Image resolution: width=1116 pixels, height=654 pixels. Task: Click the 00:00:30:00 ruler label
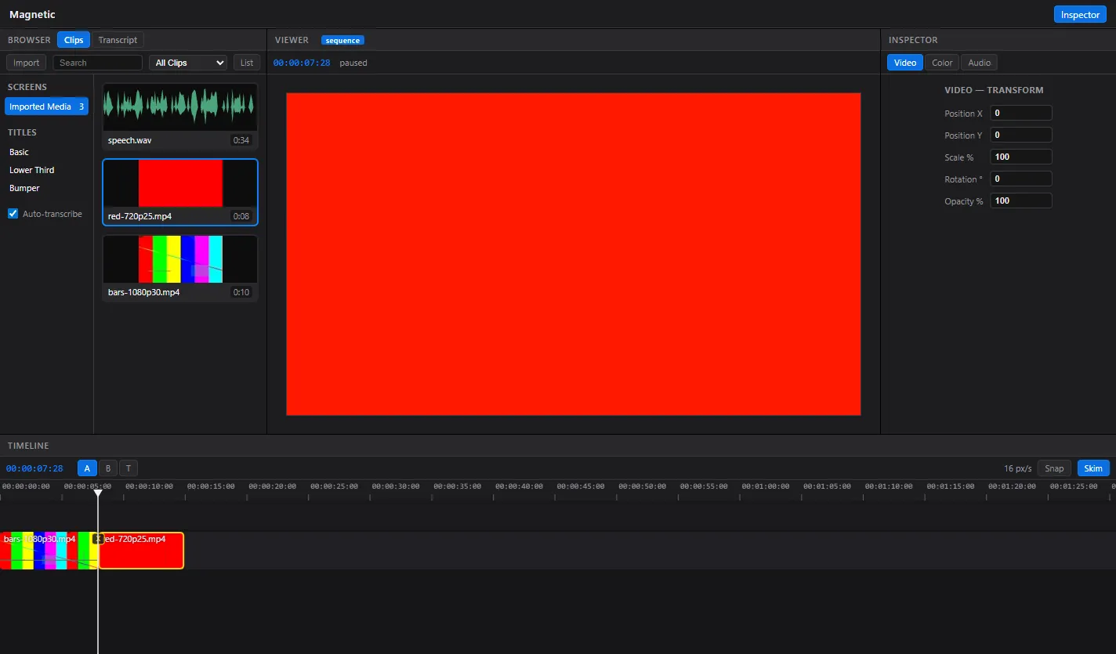[x=396, y=486]
